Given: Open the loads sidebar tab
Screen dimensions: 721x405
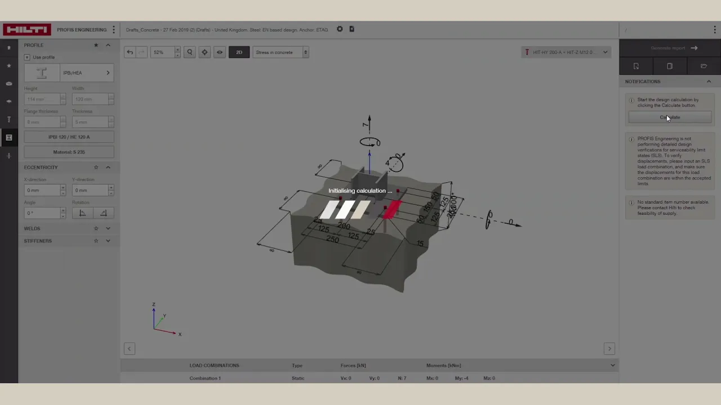Looking at the screenshot, I should point(9,156).
